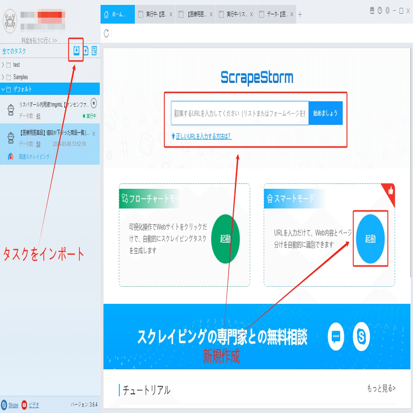Screen dimensions: 413x413
Task: Close the 実行中-【医 tab
Action: (x=171, y=14)
